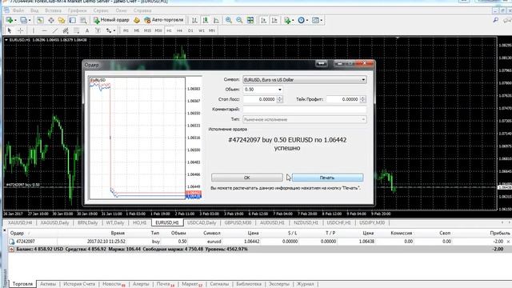Viewport: 512px width, 288px height.
Task: Open the Profiles toolbar icon
Action: [25, 20]
